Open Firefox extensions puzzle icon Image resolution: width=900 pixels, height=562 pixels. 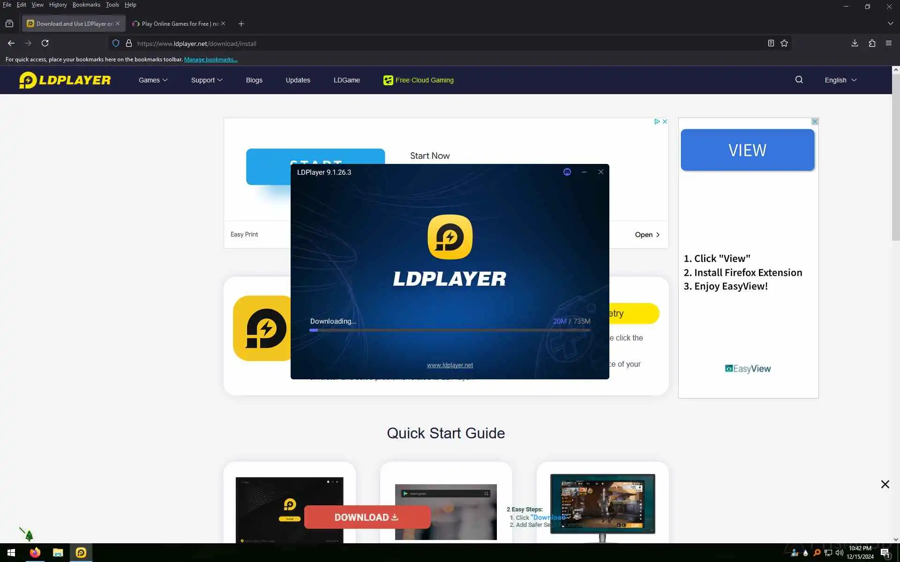[x=872, y=43]
